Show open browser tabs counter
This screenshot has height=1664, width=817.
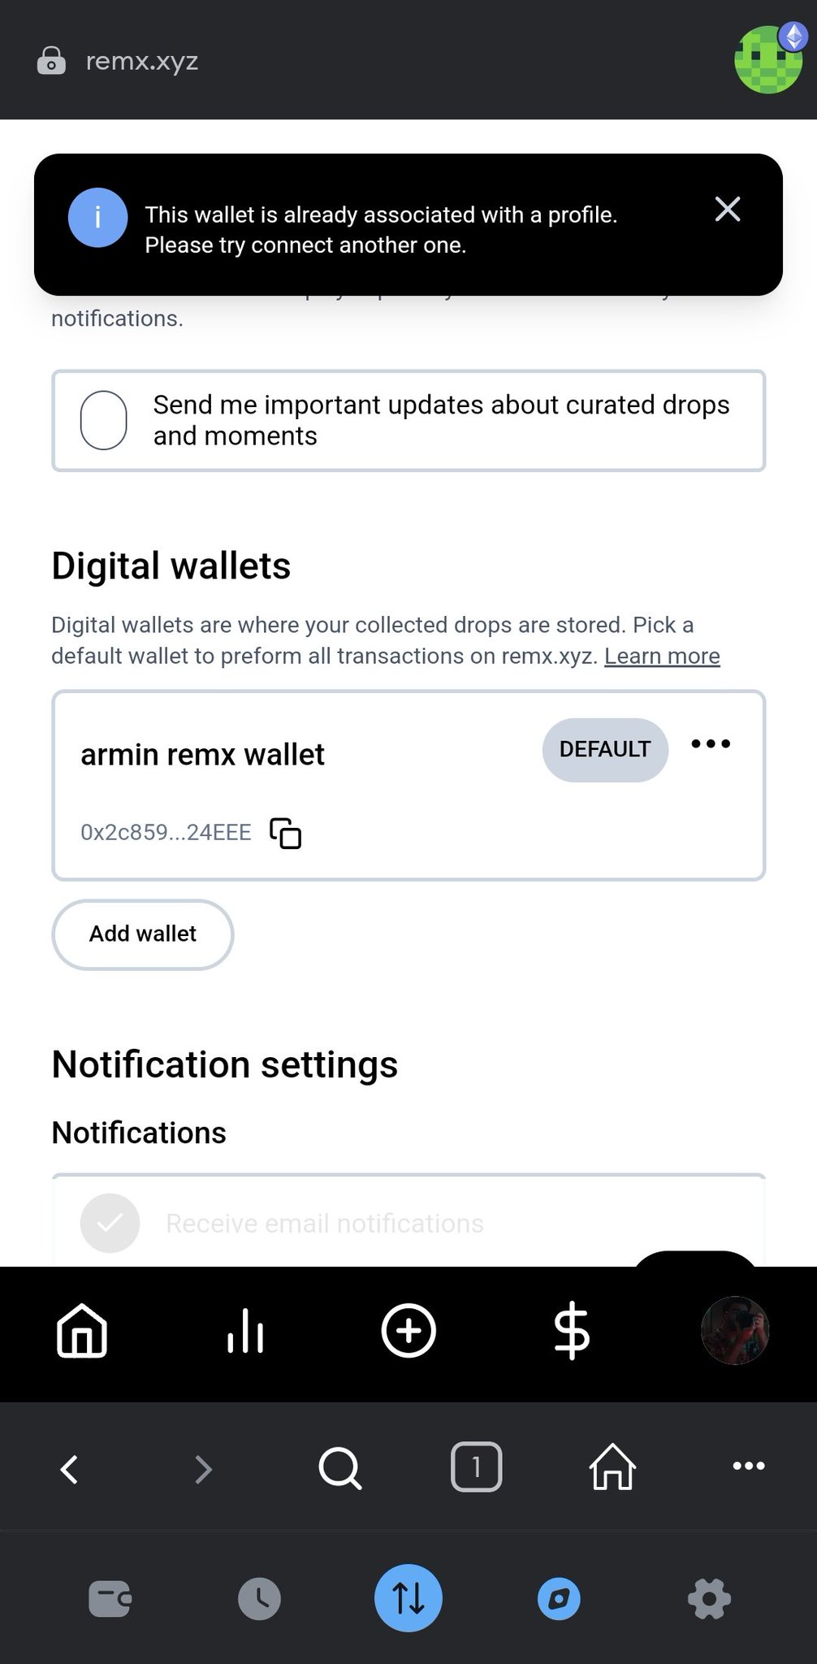click(x=476, y=1467)
